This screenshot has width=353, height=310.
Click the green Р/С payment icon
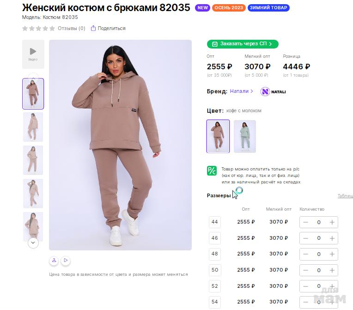coord(212,170)
